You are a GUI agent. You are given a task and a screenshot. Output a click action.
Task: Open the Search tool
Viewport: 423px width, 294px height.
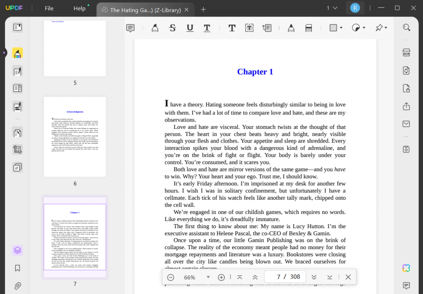click(406, 26)
